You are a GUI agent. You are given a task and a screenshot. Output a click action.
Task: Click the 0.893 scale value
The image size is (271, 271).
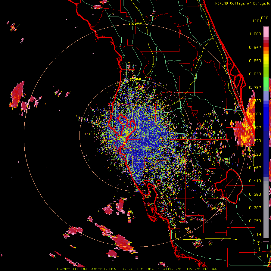(x=255, y=61)
